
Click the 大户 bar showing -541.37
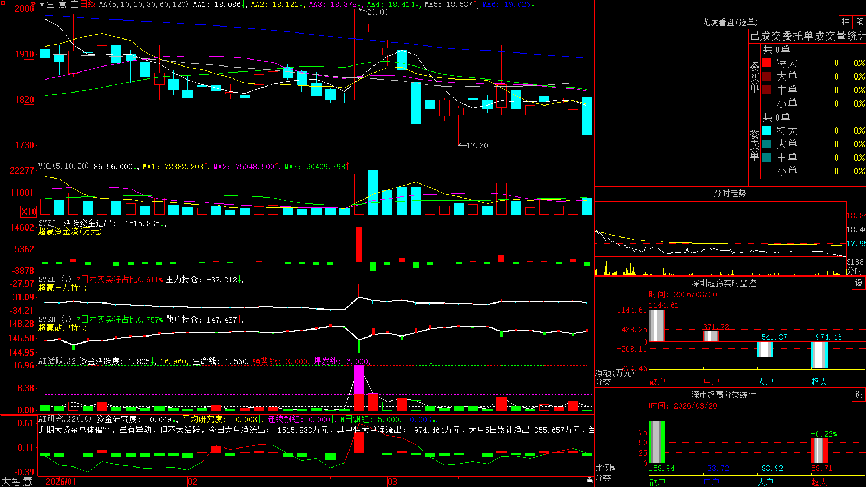[x=765, y=349]
